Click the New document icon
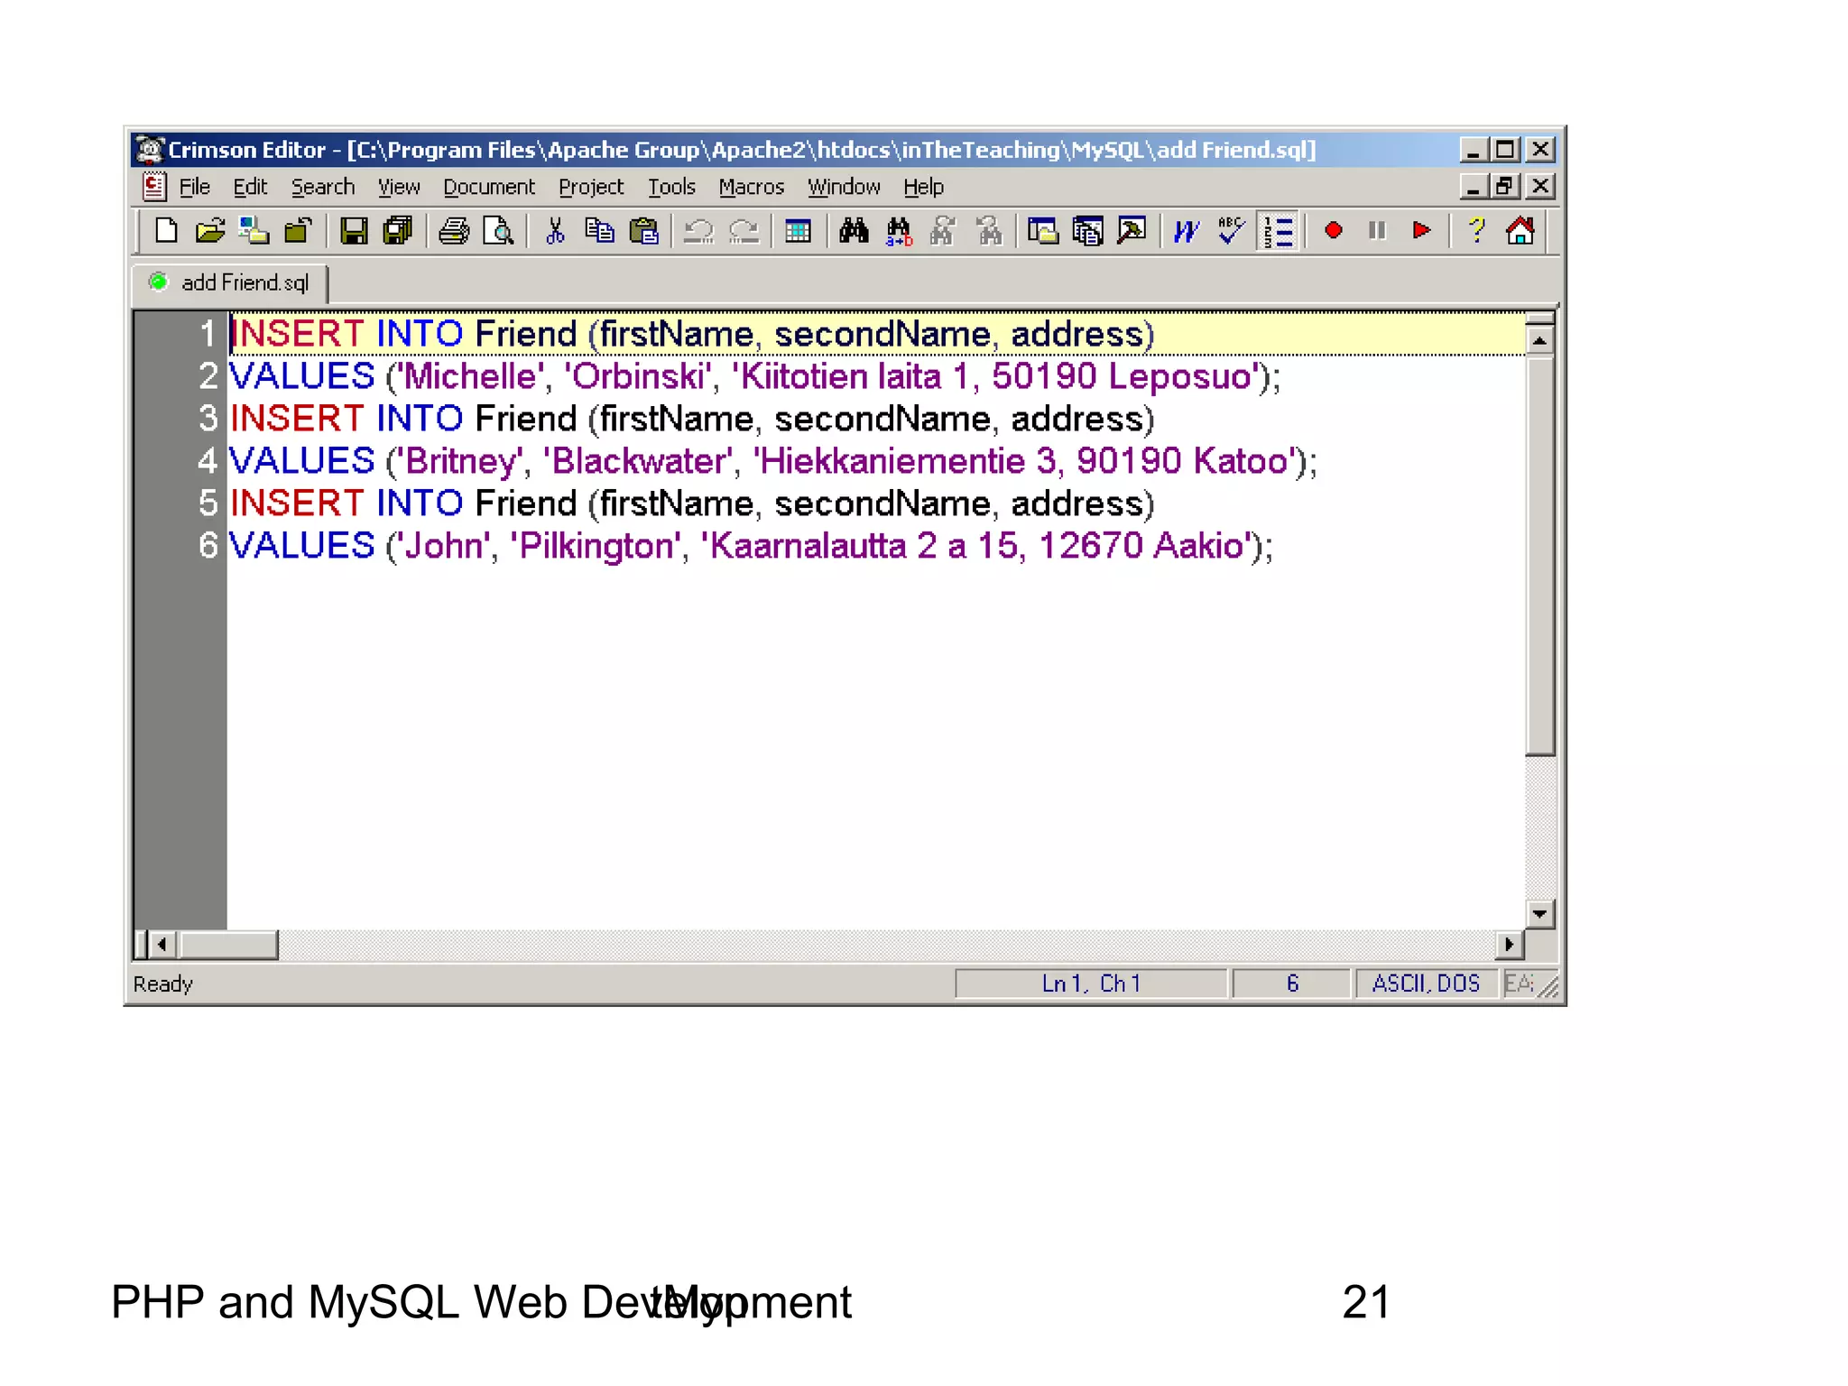 (x=165, y=231)
